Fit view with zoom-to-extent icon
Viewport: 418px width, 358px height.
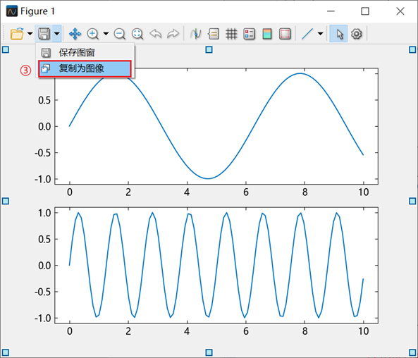coord(137,34)
